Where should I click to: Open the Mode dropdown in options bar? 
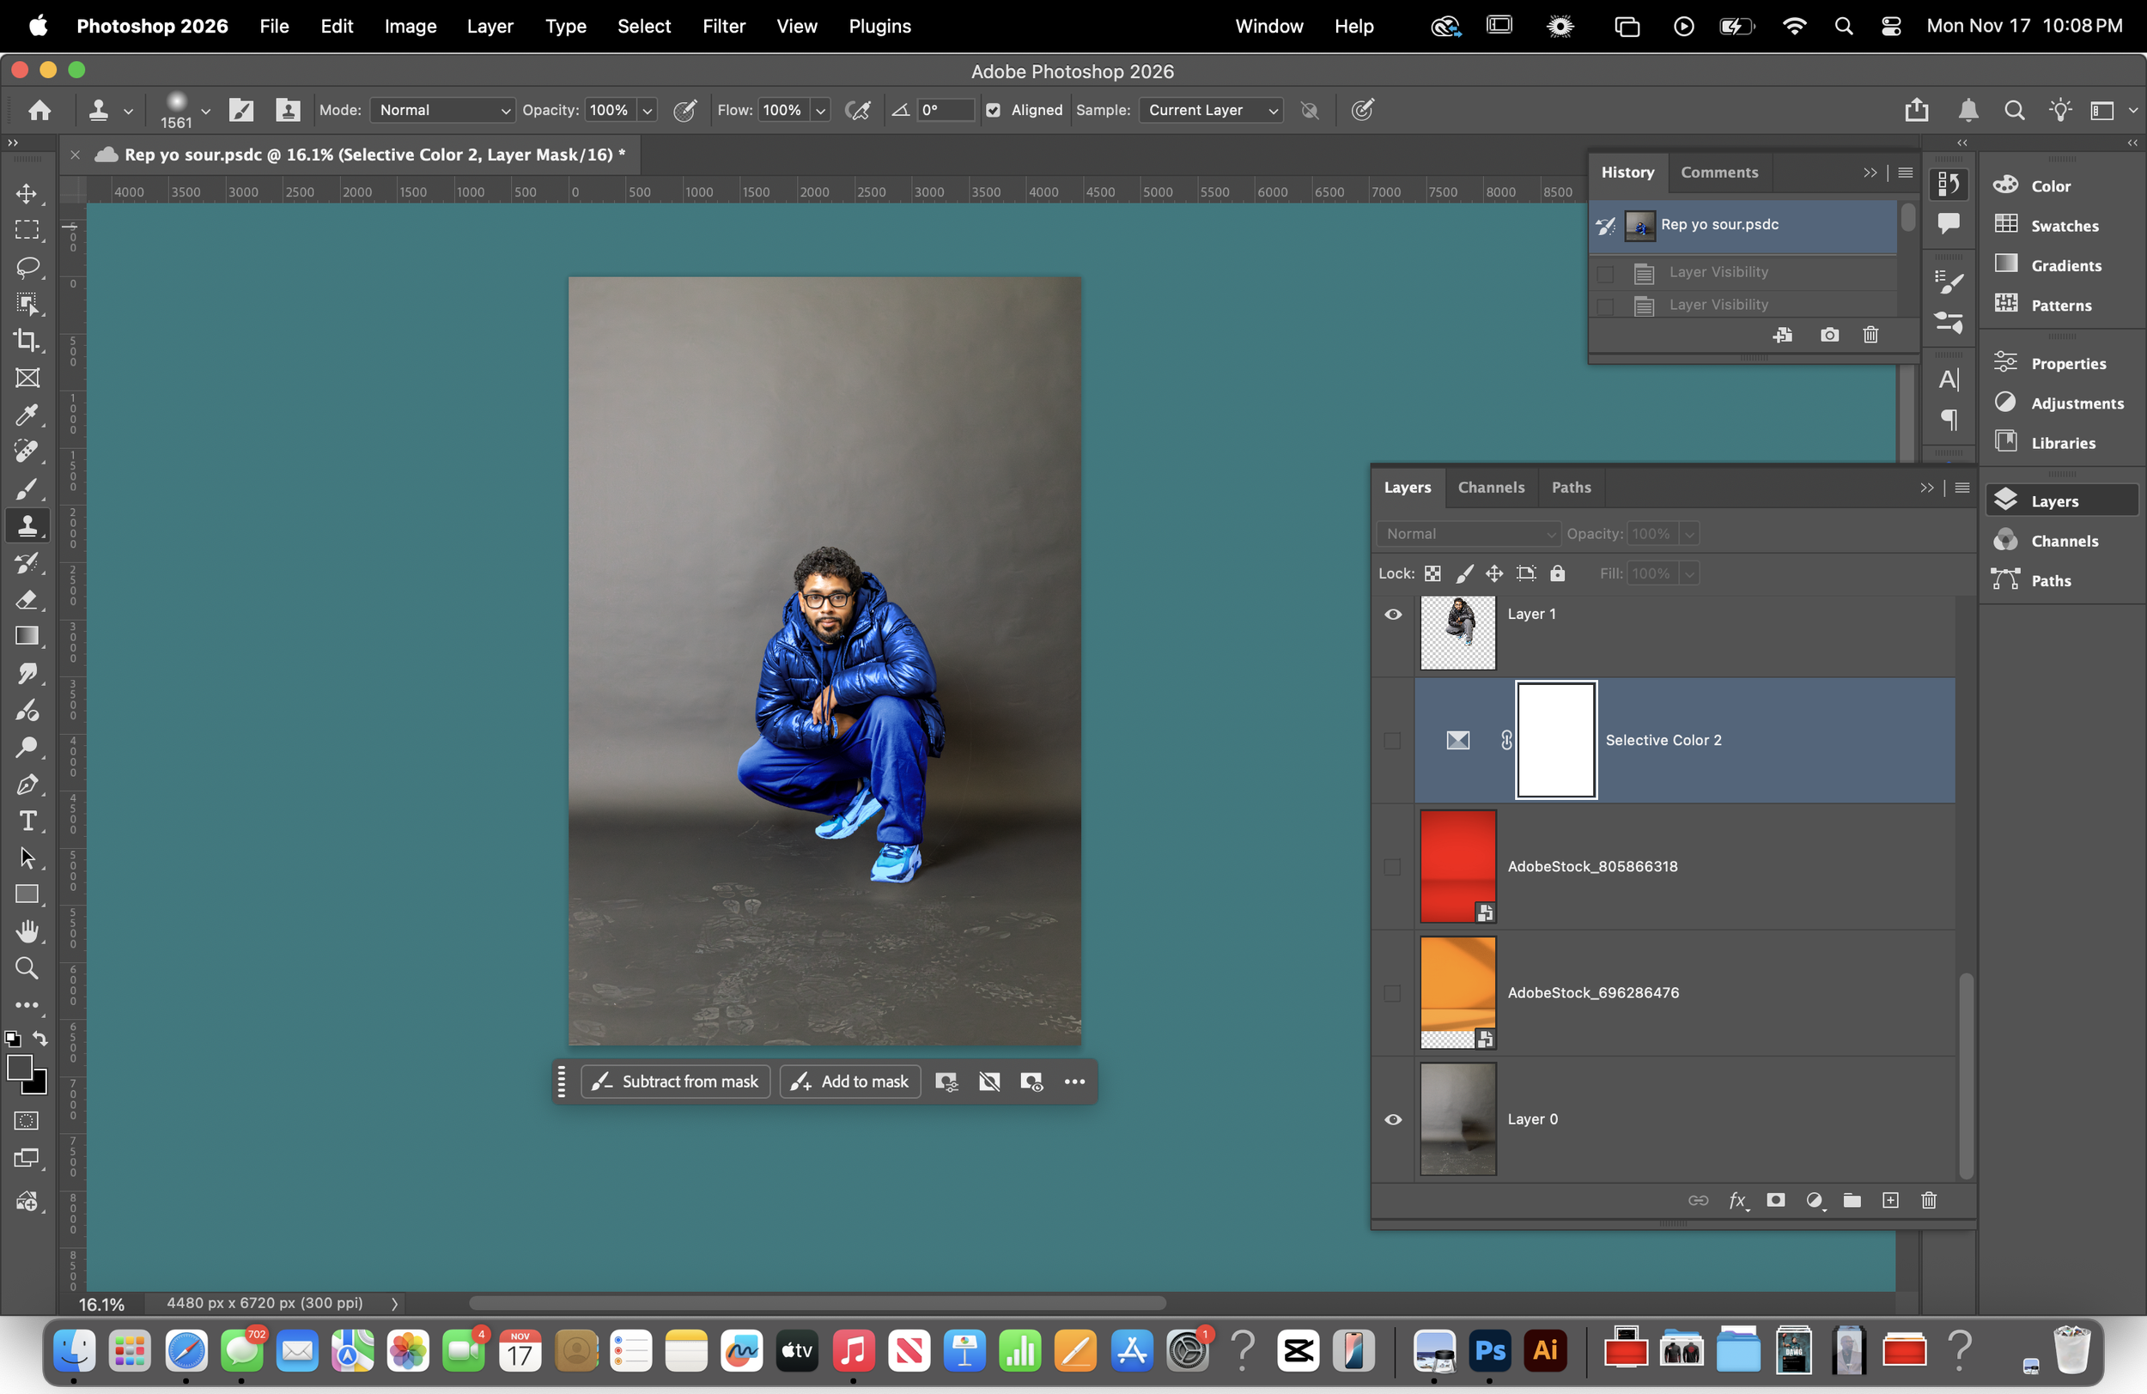click(x=443, y=110)
